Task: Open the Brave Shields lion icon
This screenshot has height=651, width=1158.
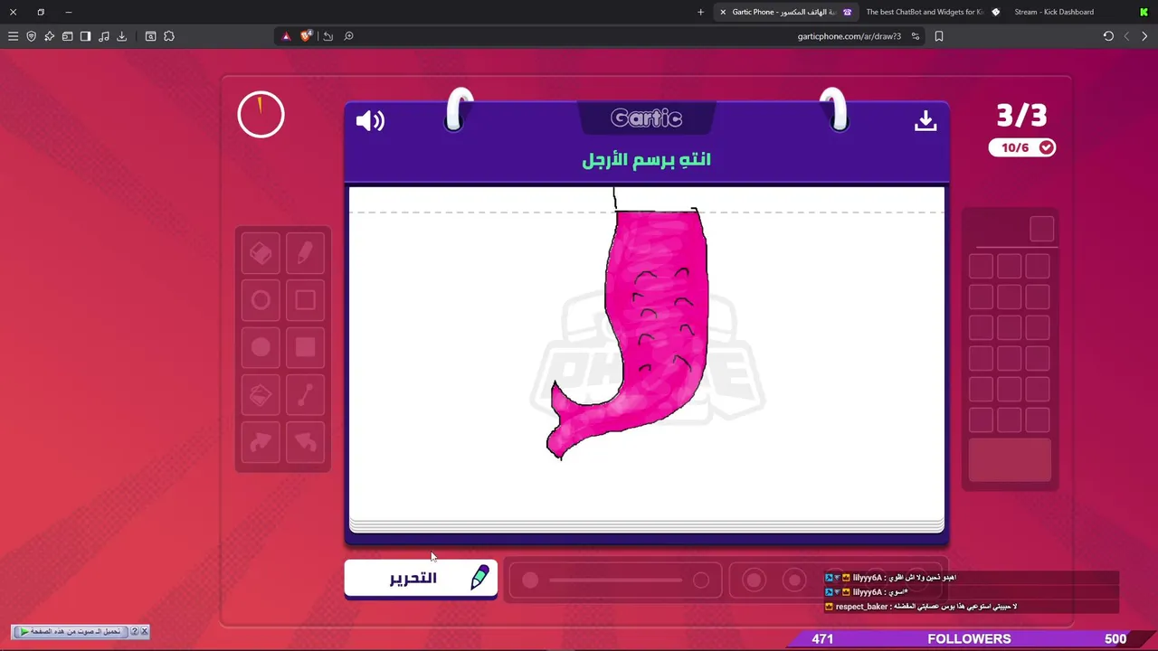Action: click(306, 36)
